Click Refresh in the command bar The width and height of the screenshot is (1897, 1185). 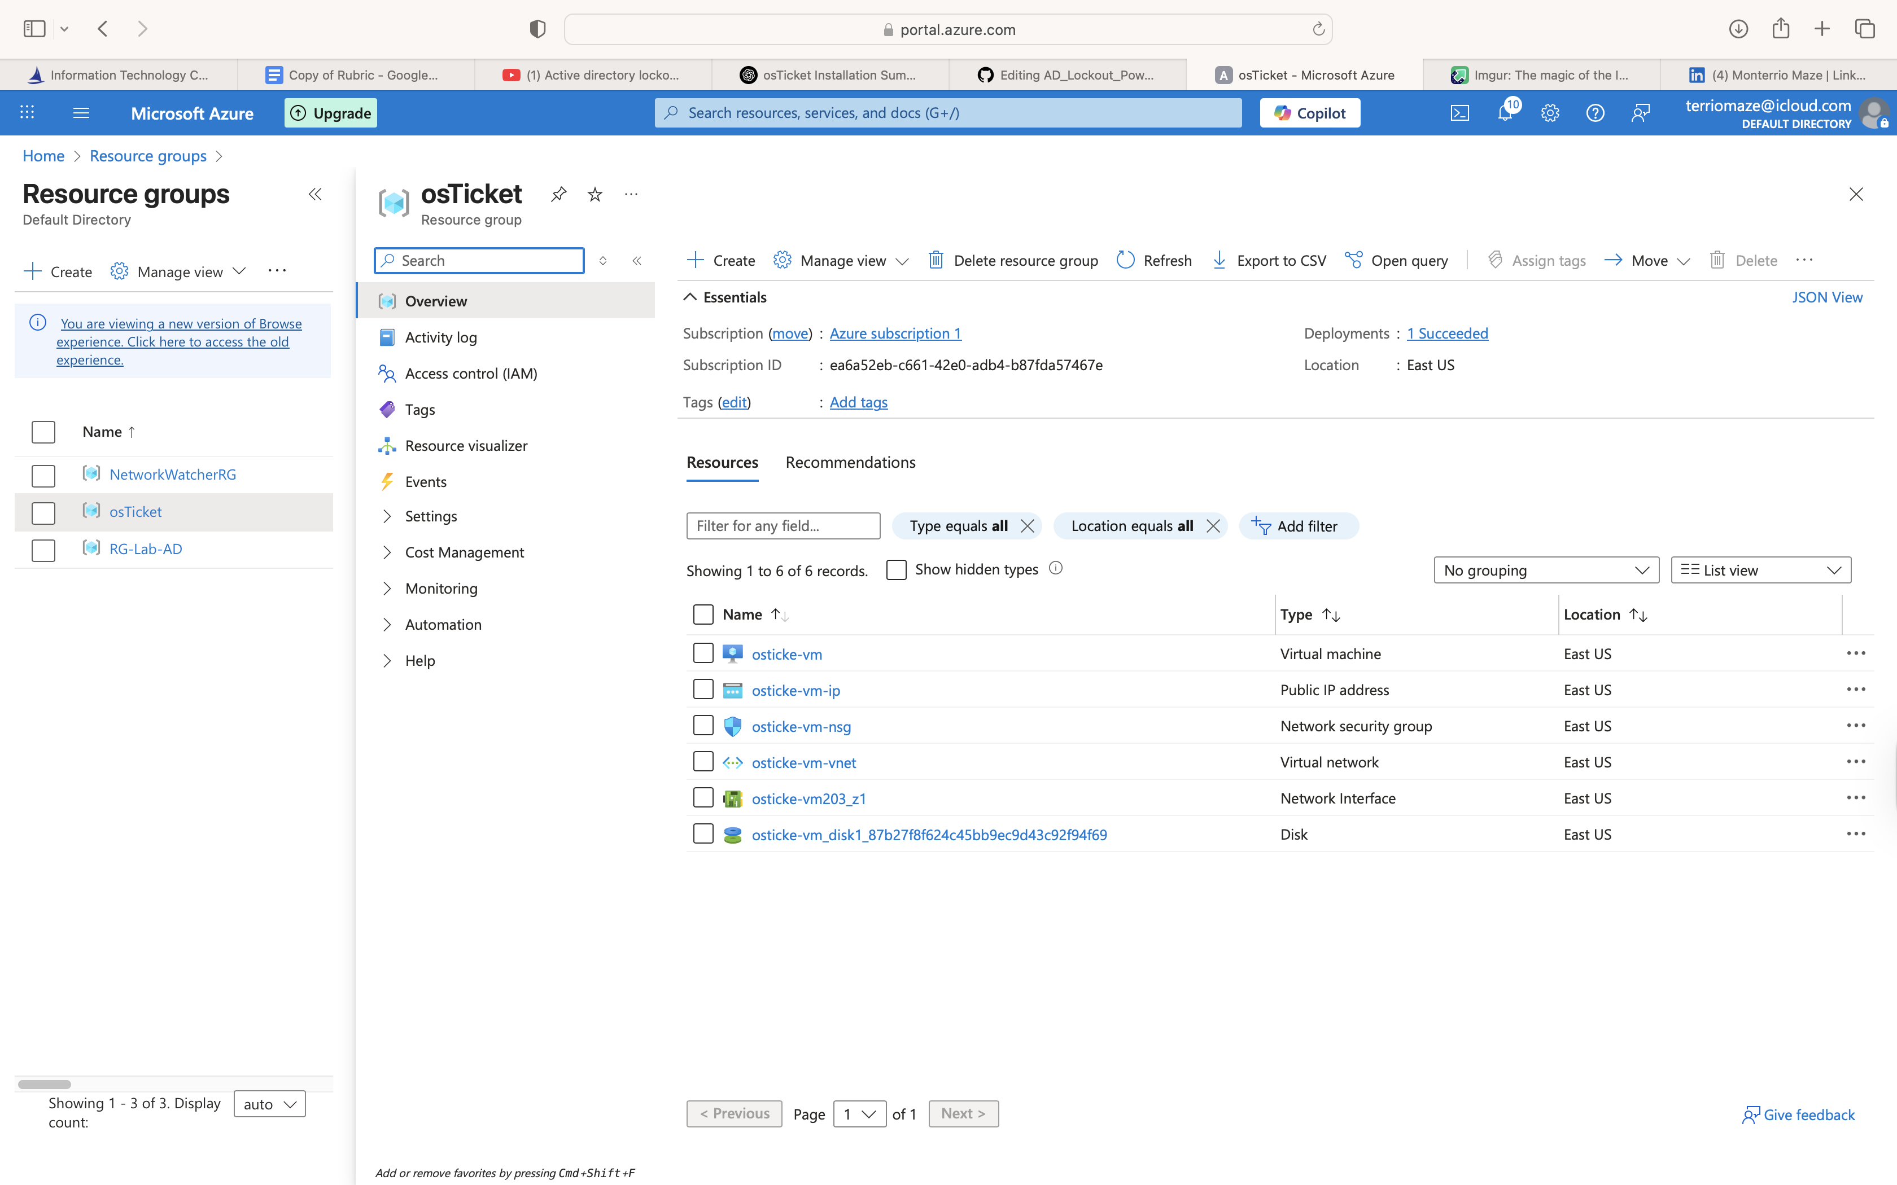(1154, 260)
